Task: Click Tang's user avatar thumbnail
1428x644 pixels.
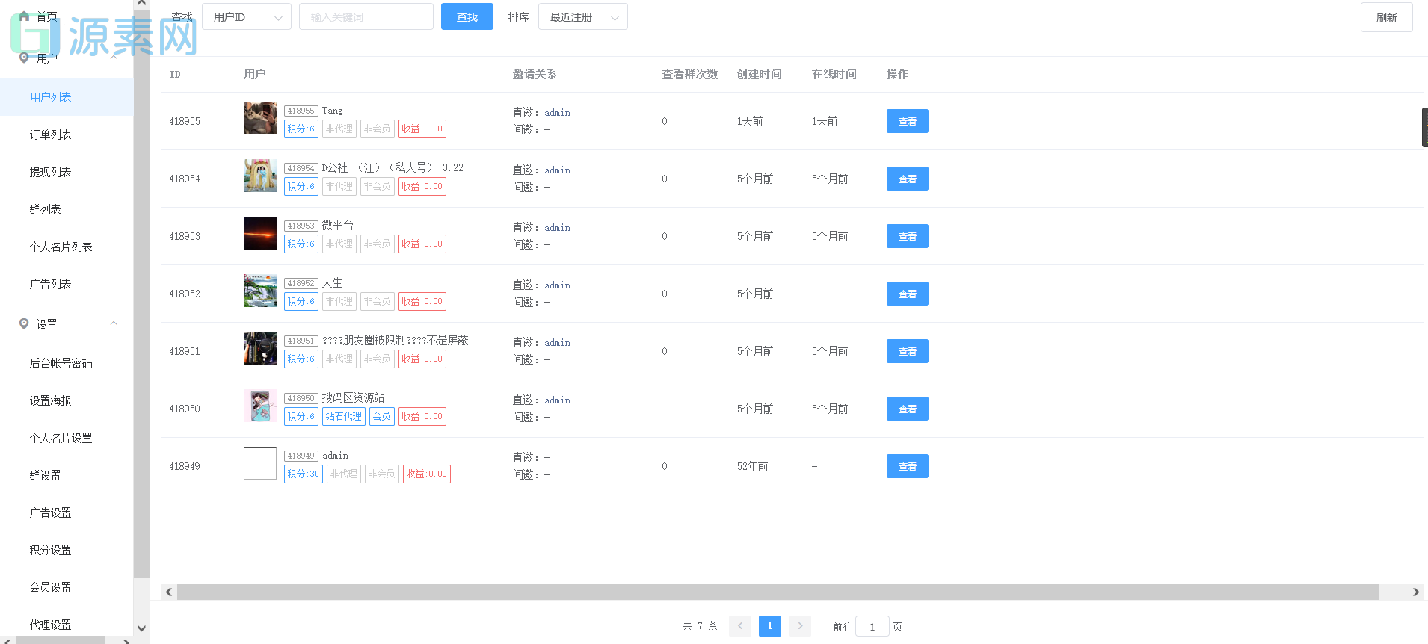Action: pyautogui.click(x=259, y=118)
